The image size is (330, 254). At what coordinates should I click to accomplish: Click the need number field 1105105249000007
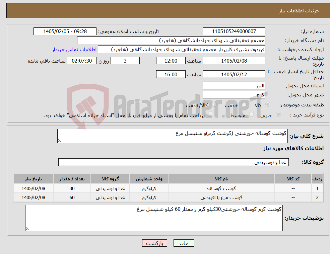click(x=234, y=31)
